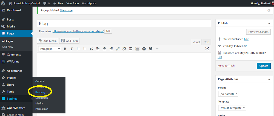Click the Blog title field
The image size is (274, 116).
pyautogui.click(x=124, y=23)
